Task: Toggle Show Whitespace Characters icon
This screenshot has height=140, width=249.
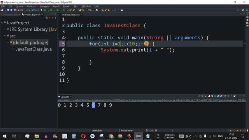Action: coord(41,10)
